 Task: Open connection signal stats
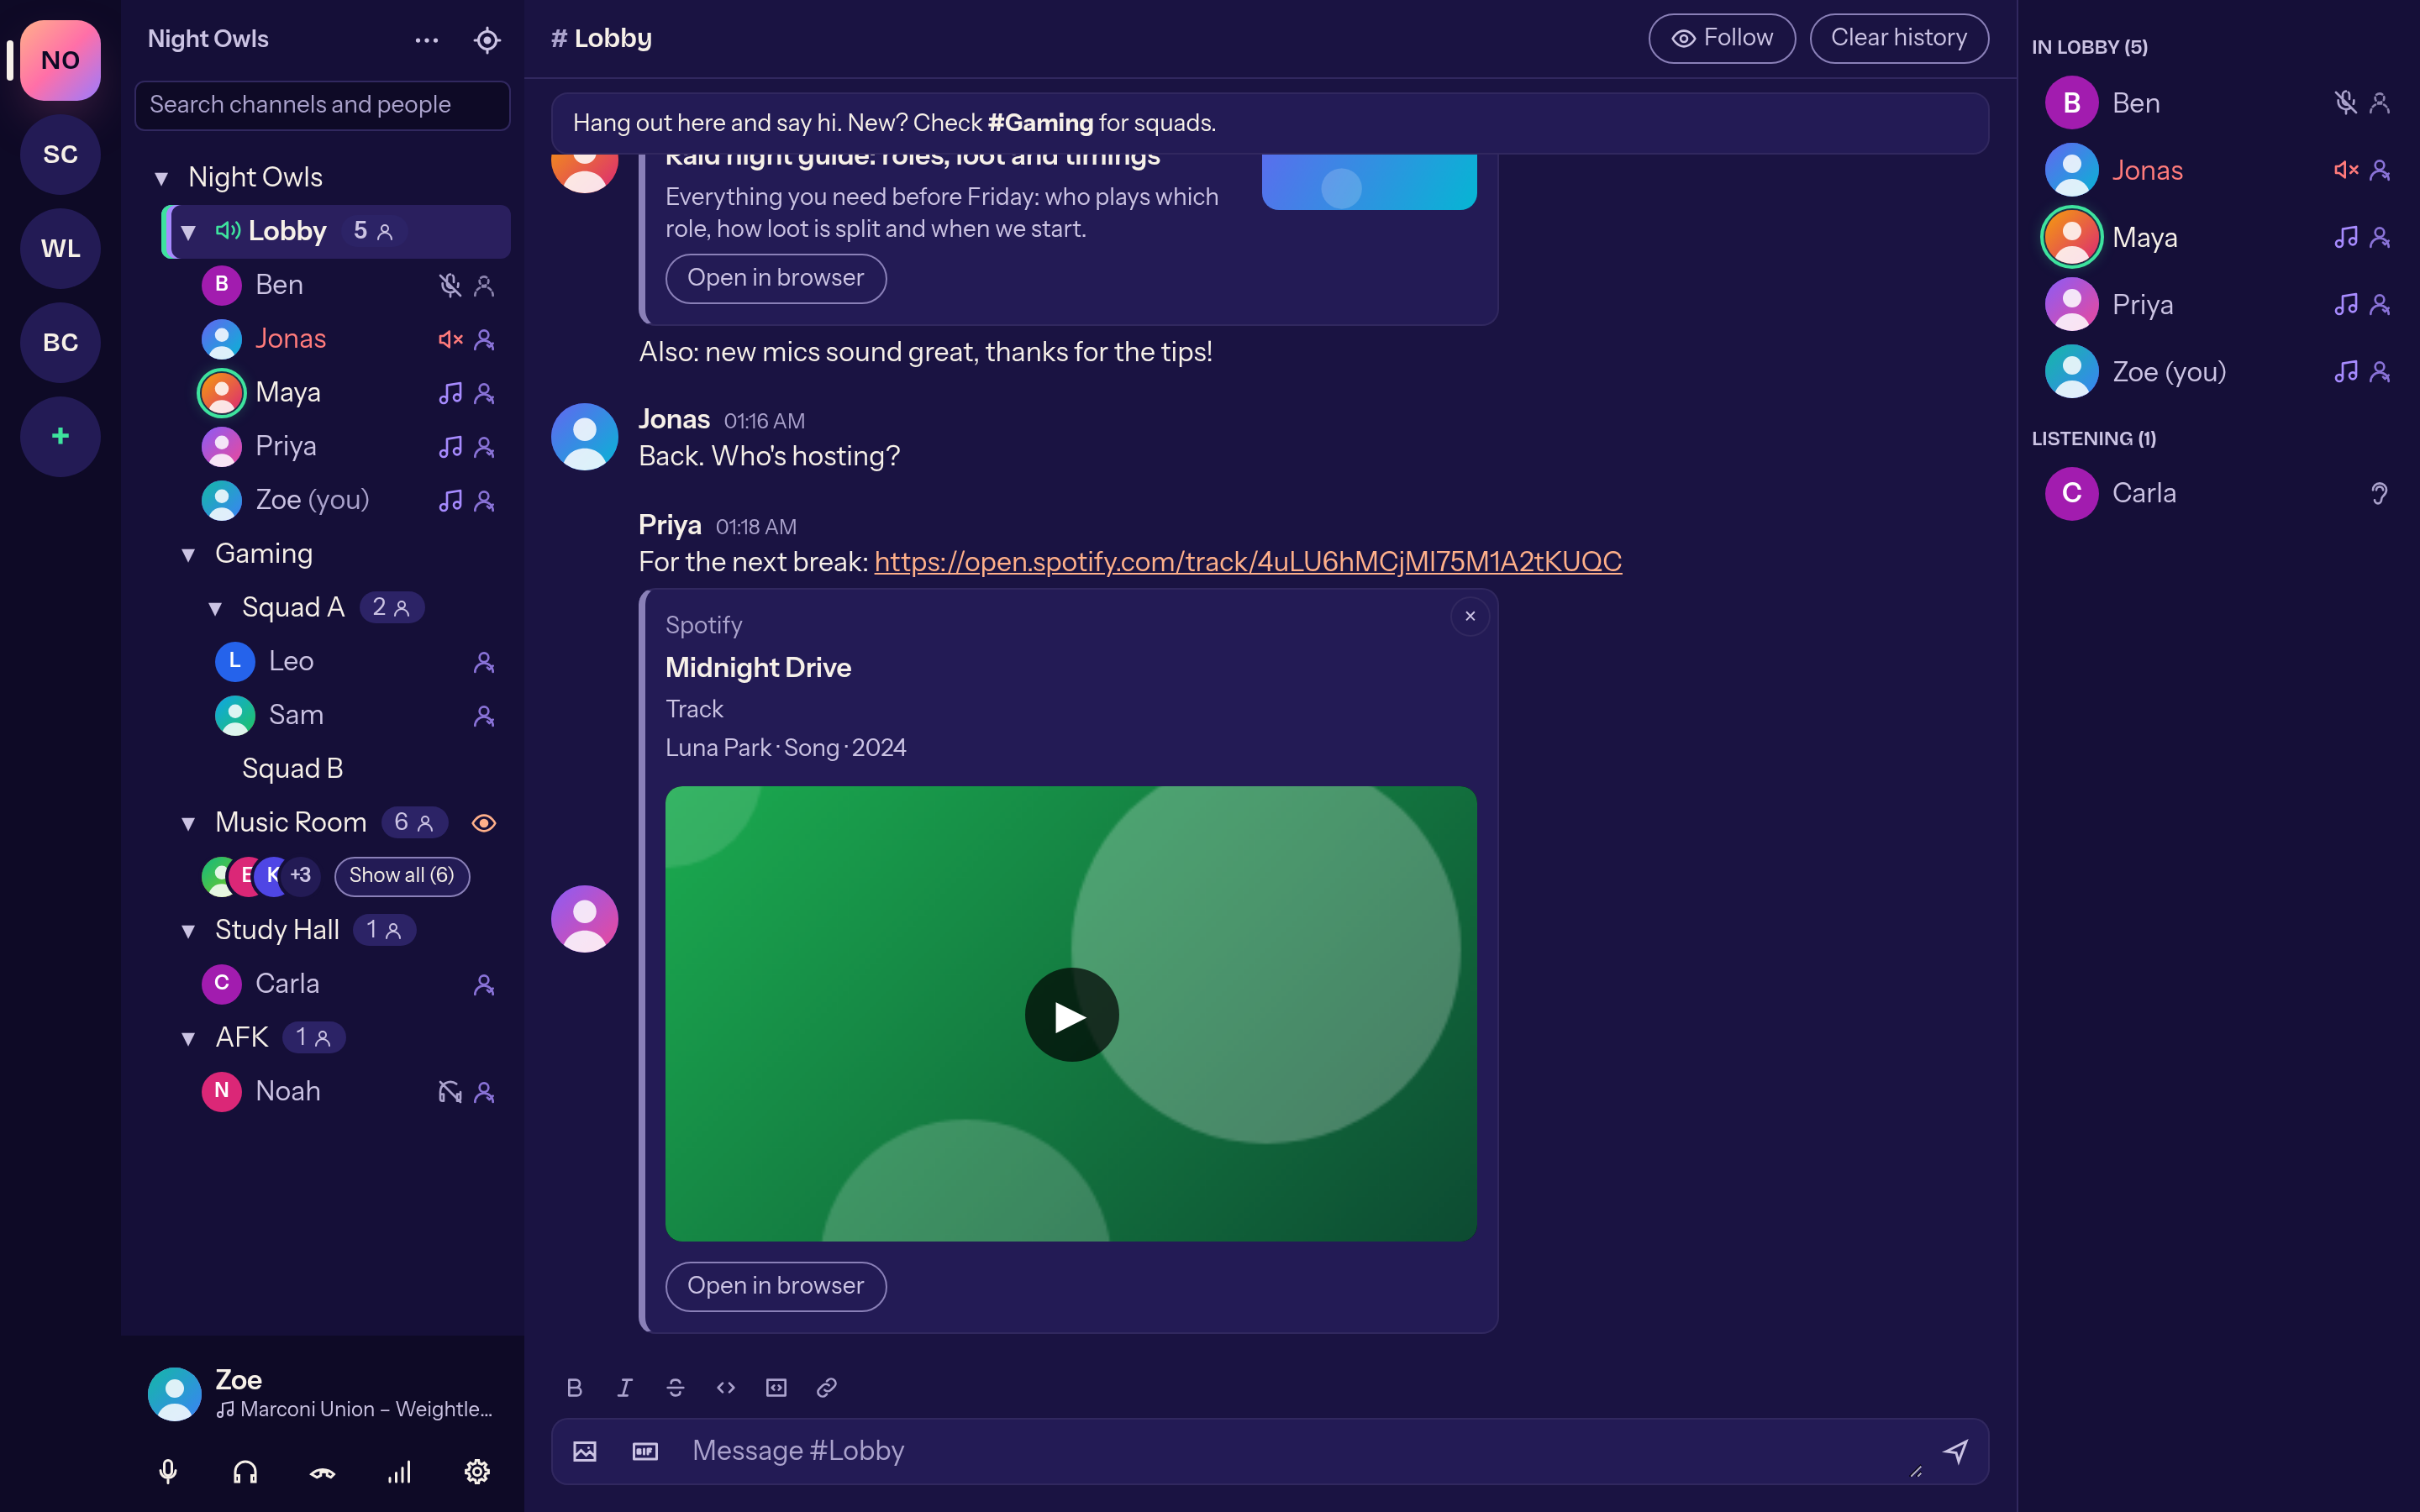click(x=399, y=1471)
